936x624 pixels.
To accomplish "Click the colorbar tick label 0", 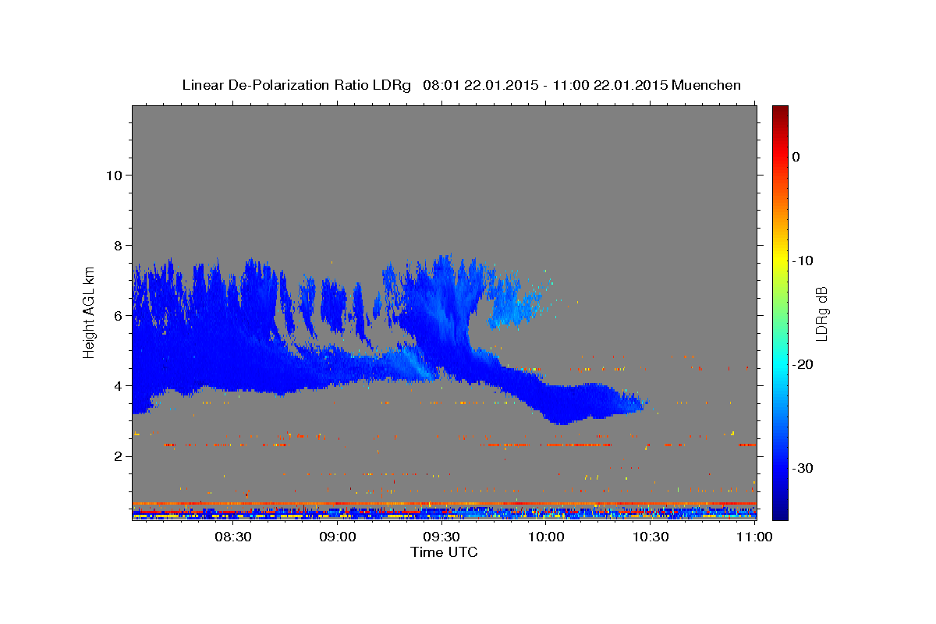I will [x=796, y=157].
